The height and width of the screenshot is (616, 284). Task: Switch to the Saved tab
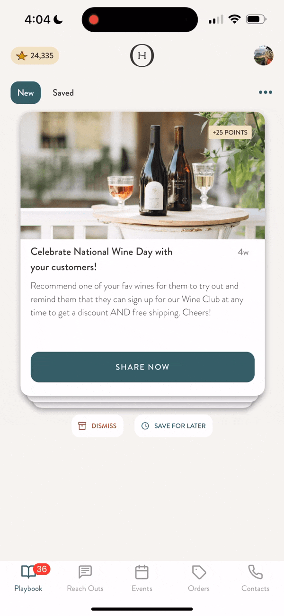click(63, 93)
